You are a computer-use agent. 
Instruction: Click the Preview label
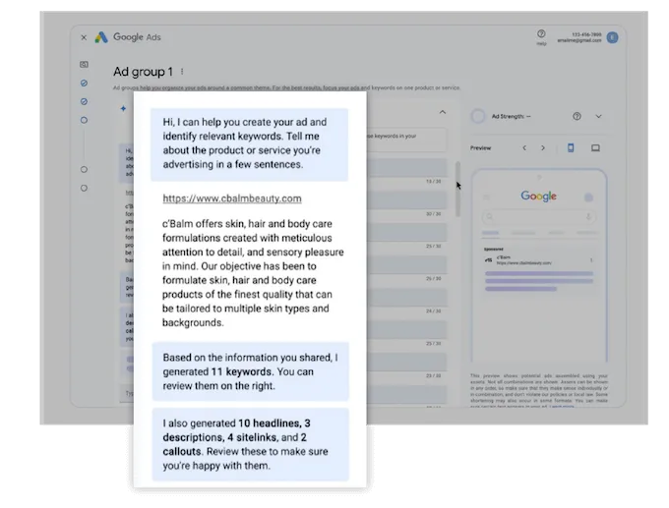coord(480,148)
